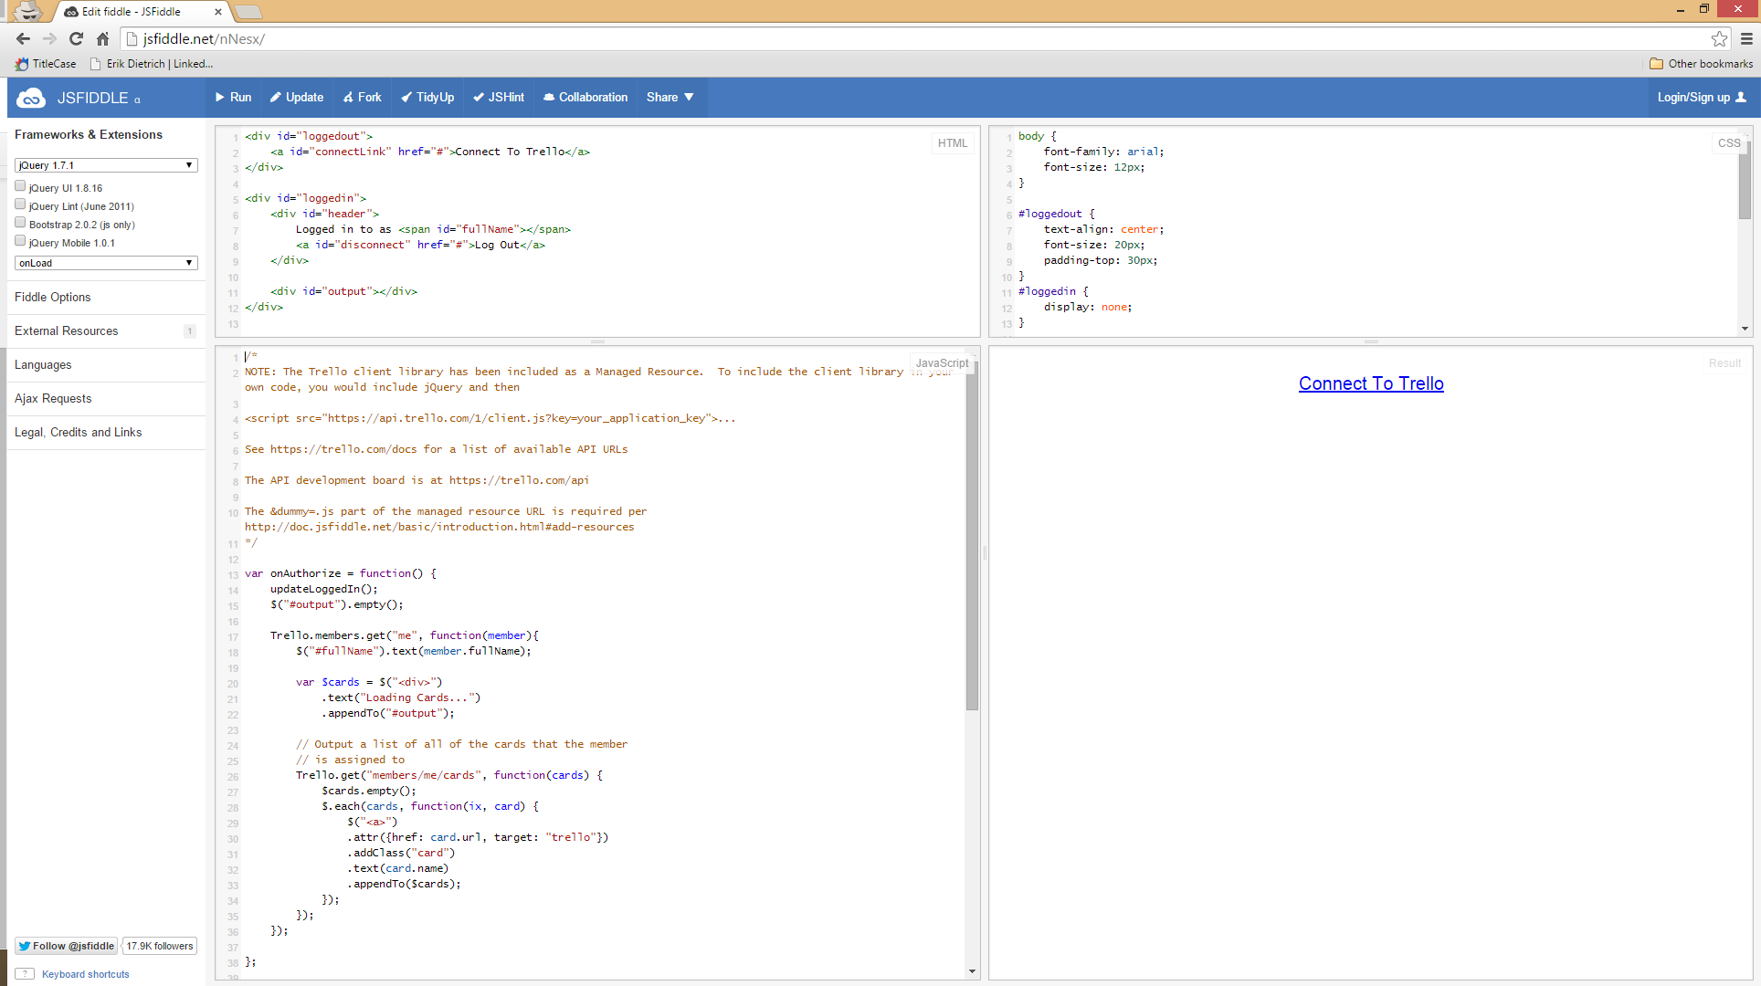Enable jQuery Lint (June 2011) checkbox
Viewport: 1761px width, 986px height.
coord(20,205)
